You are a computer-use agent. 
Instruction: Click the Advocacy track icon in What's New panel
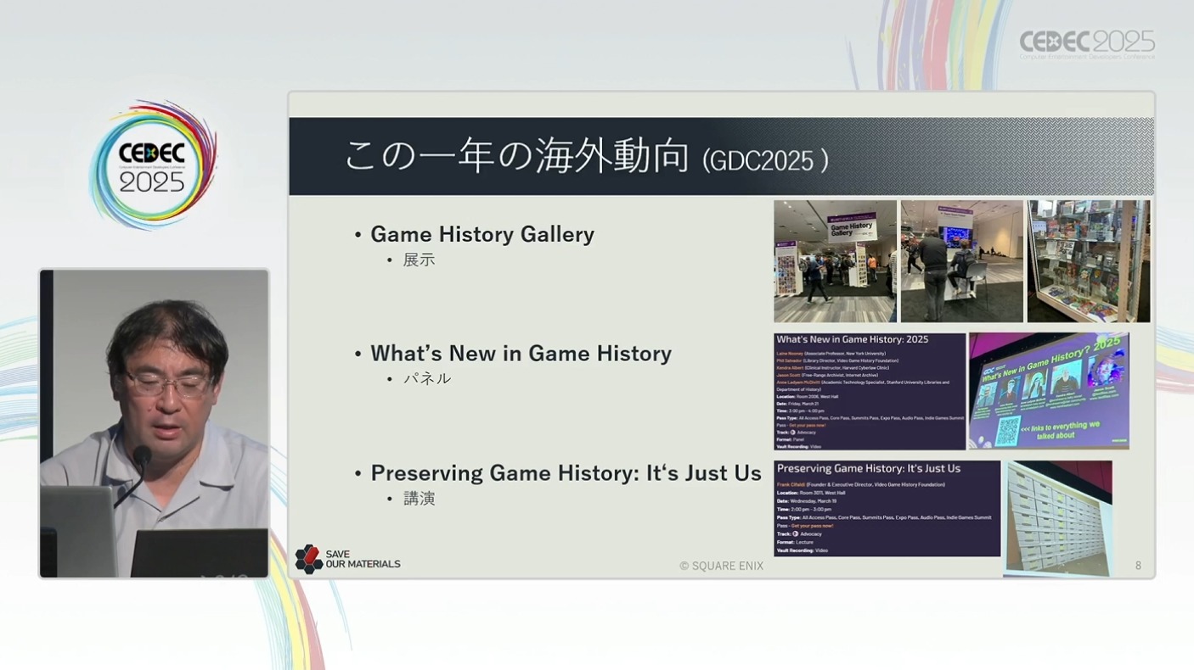[792, 433]
